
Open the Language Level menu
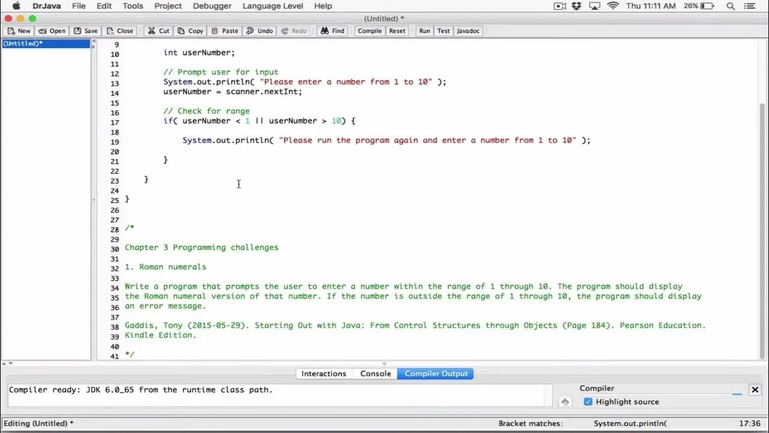pyautogui.click(x=273, y=6)
